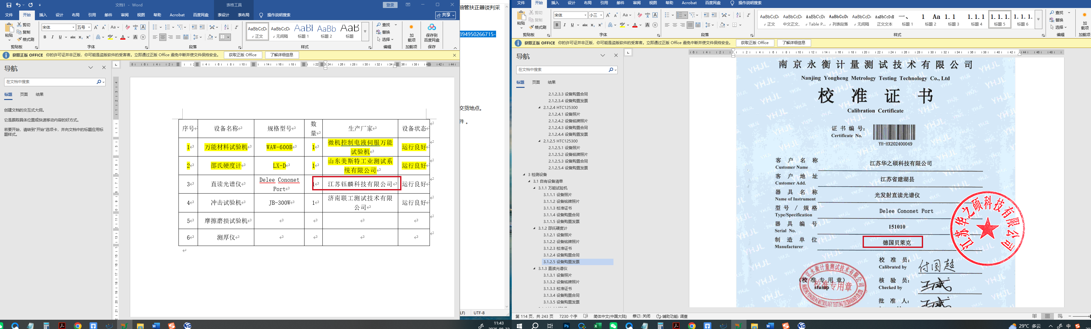
Task: Click the "江苏钰麟科技有限公司" table cell
Action: (360, 184)
